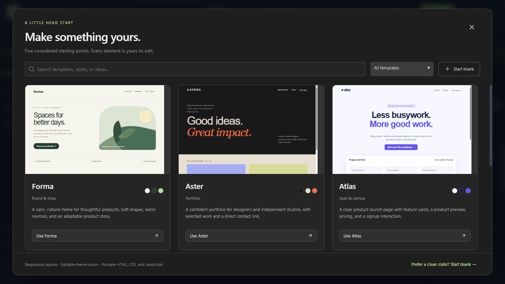Pick Aster's black color swatch
The image size is (505, 284).
pyautogui.click(x=301, y=191)
